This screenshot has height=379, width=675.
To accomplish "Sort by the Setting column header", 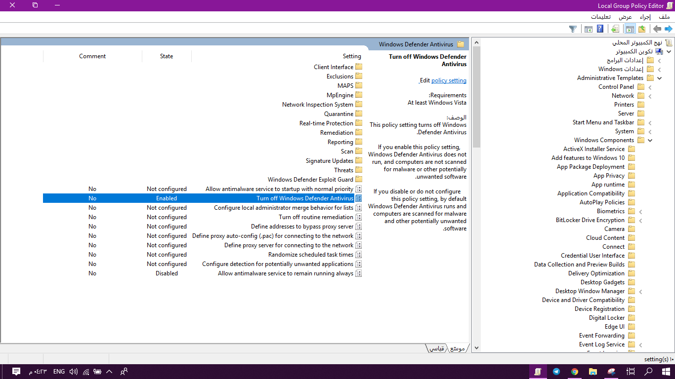I will tap(277, 56).
